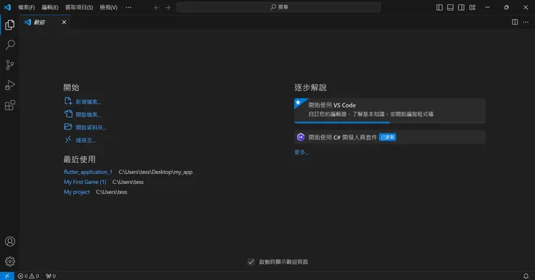Viewport: 535px width, 280px height.
Task: Open the 檔案(F) menu
Action: coord(26,7)
